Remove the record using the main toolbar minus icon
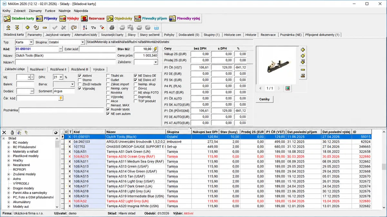This screenshot has width=387, height=217. pyautogui.click(x=45, y=28)
